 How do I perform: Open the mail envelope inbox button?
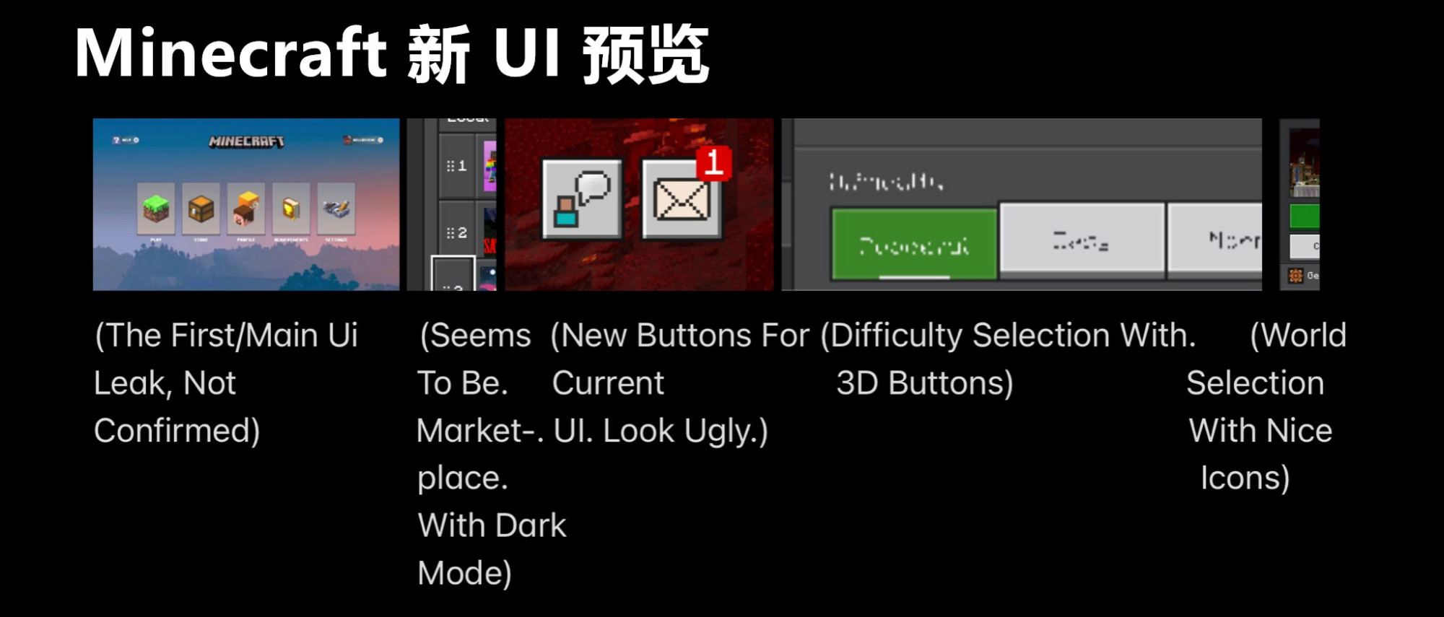pyautogui.click(x=682, y=200)
